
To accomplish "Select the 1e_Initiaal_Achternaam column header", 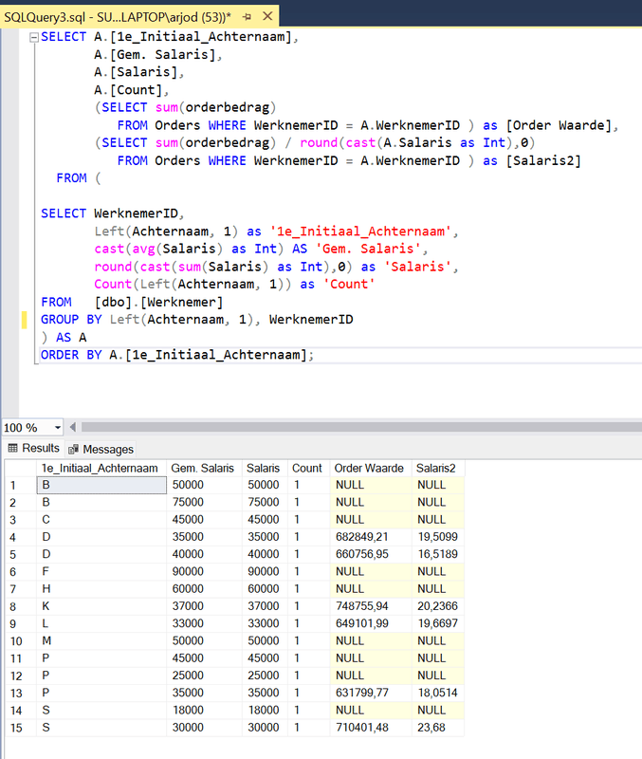I will pyautogui.click(x=101, y=468).
